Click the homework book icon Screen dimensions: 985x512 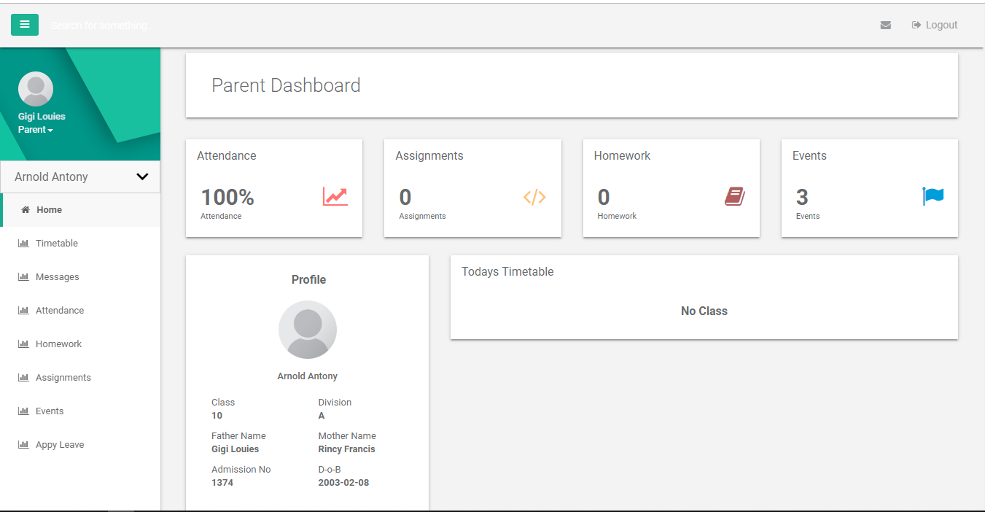point(734,196)
